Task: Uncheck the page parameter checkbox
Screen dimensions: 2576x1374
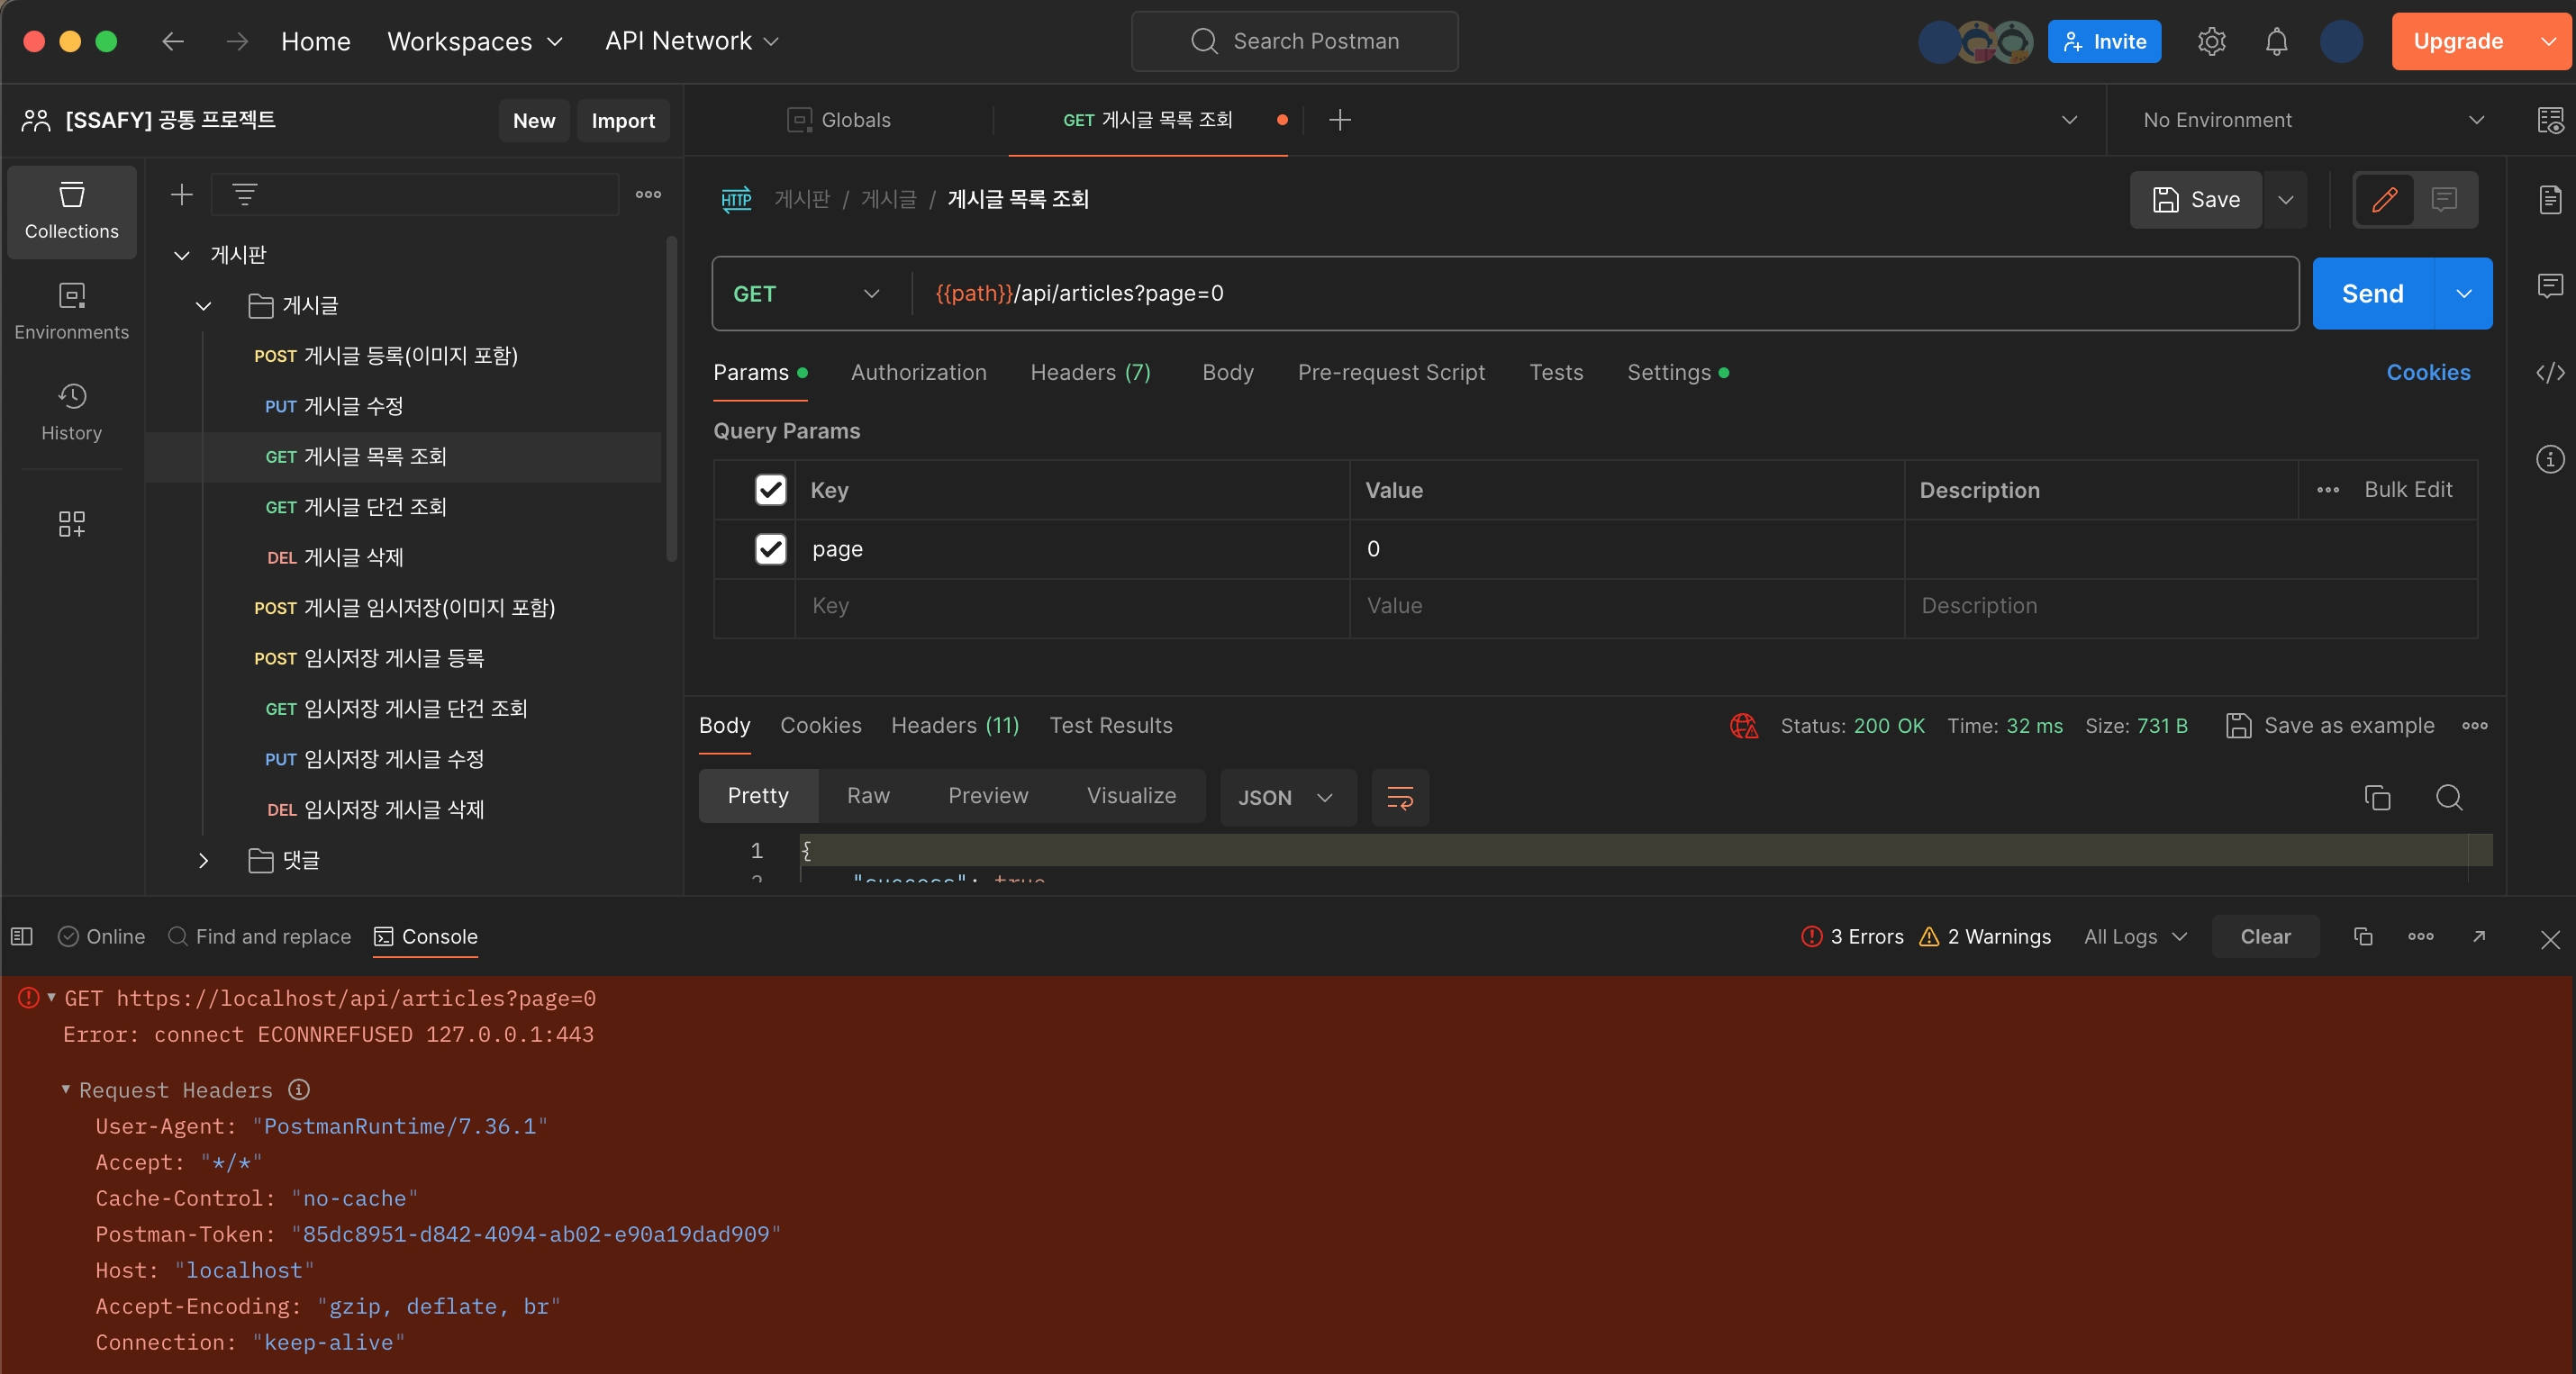Action: tap(770, 549)
